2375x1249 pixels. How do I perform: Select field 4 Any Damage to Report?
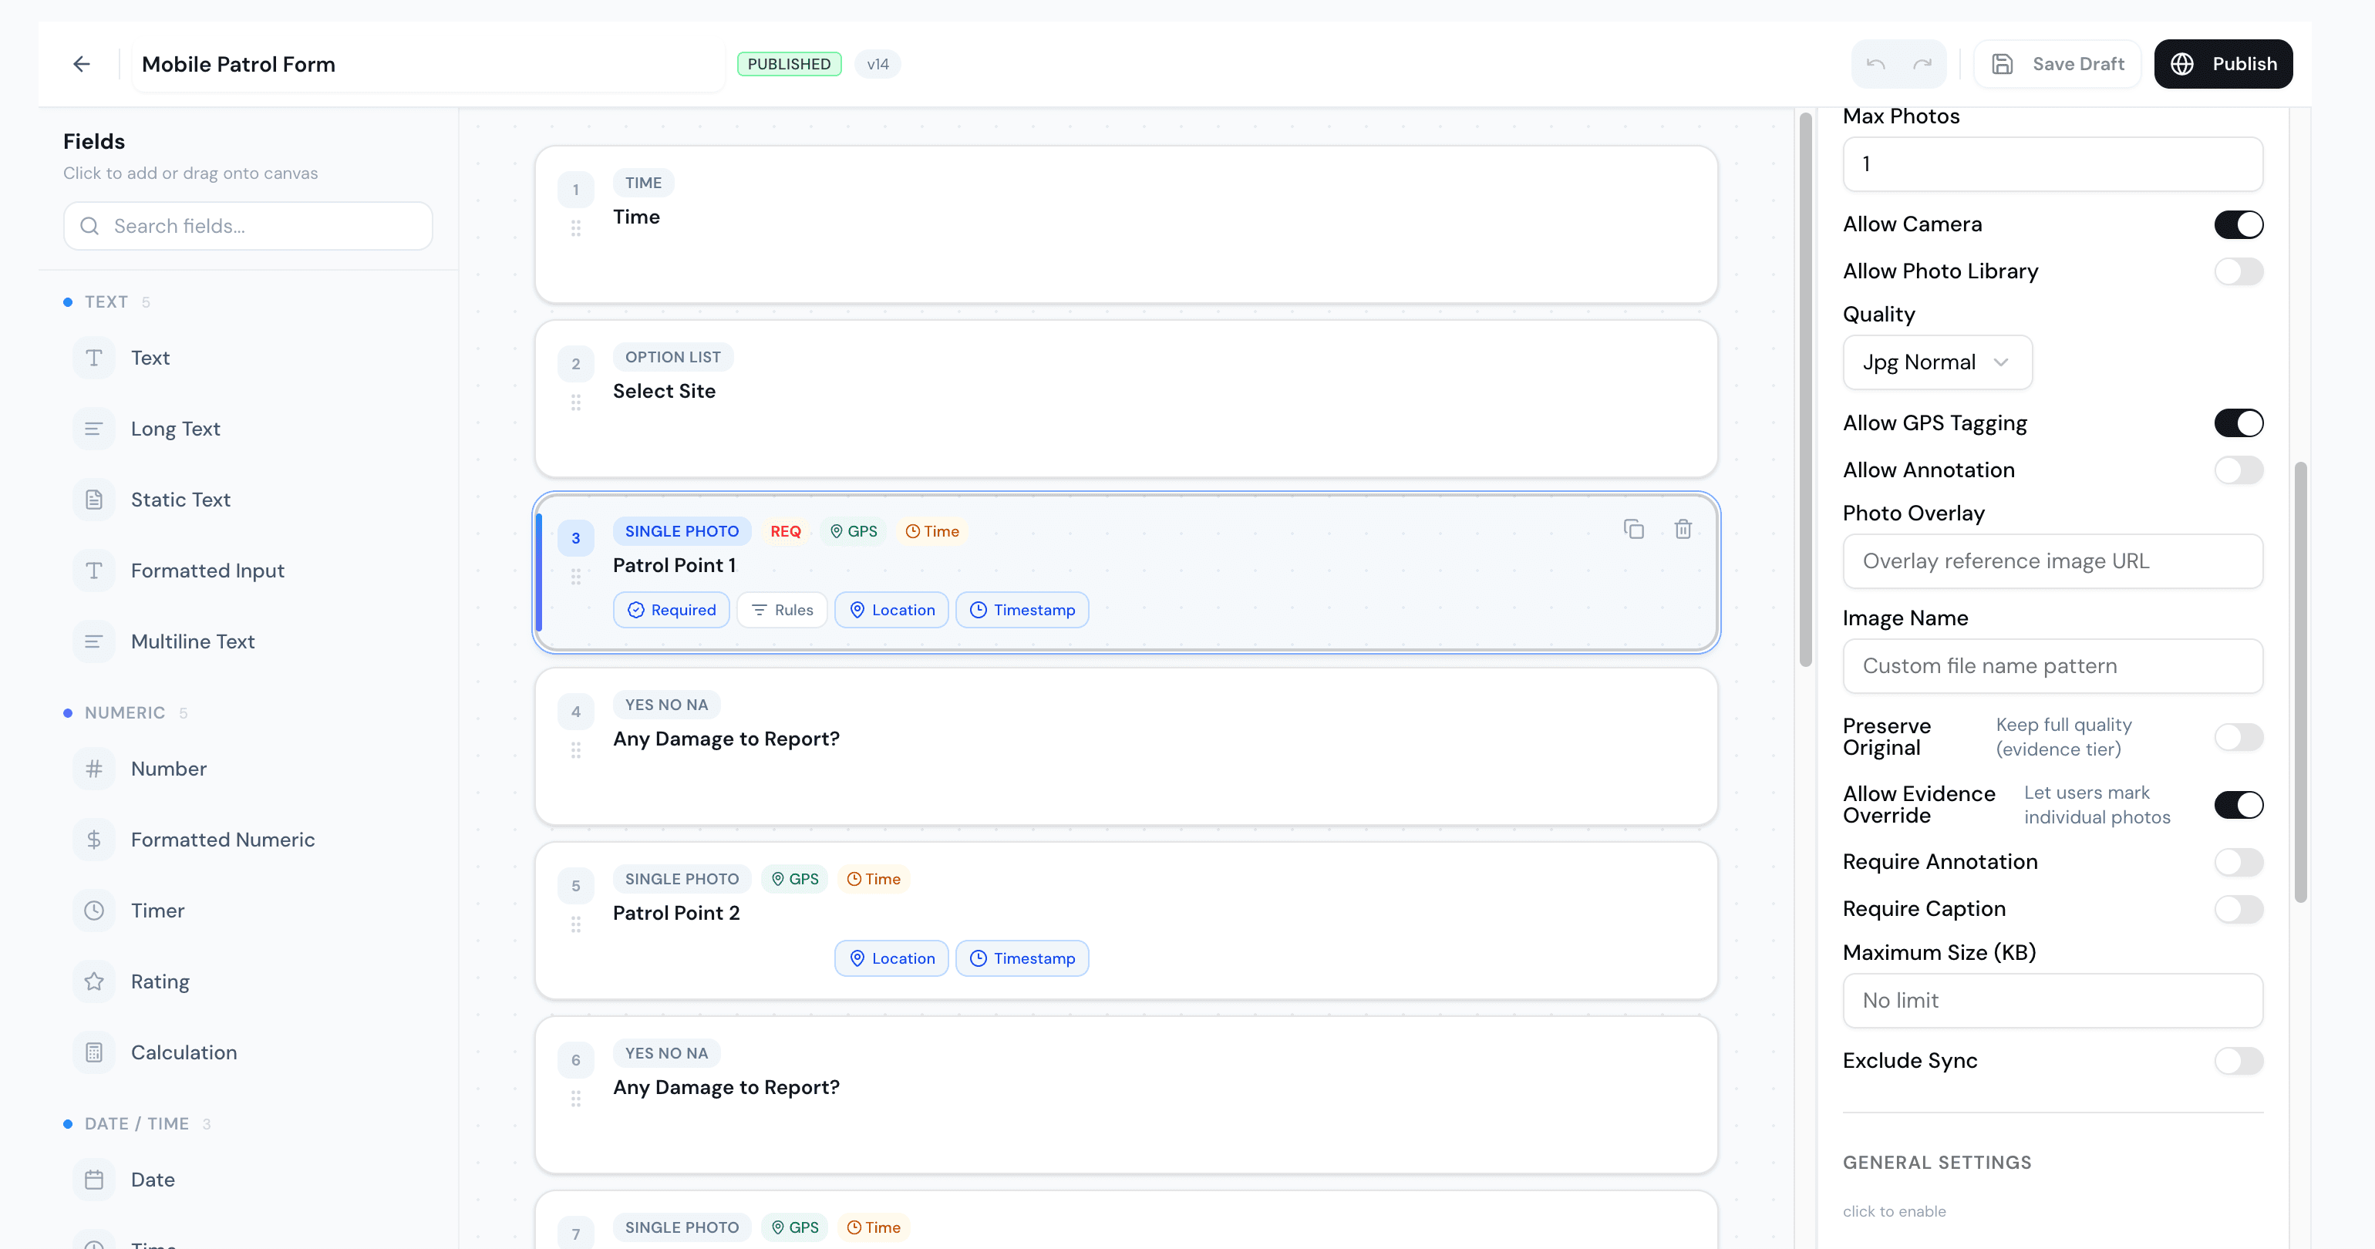1126,746
